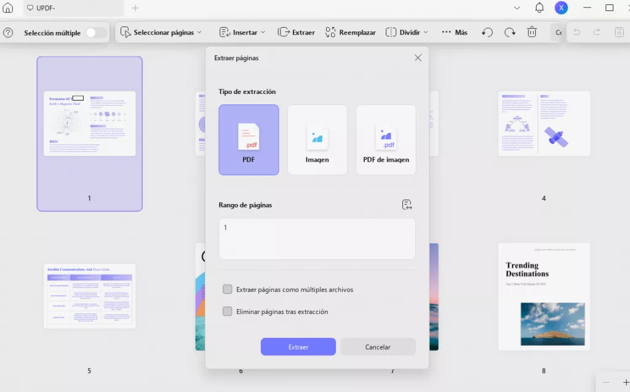Open the page range picker icon

tap(407, 205)
